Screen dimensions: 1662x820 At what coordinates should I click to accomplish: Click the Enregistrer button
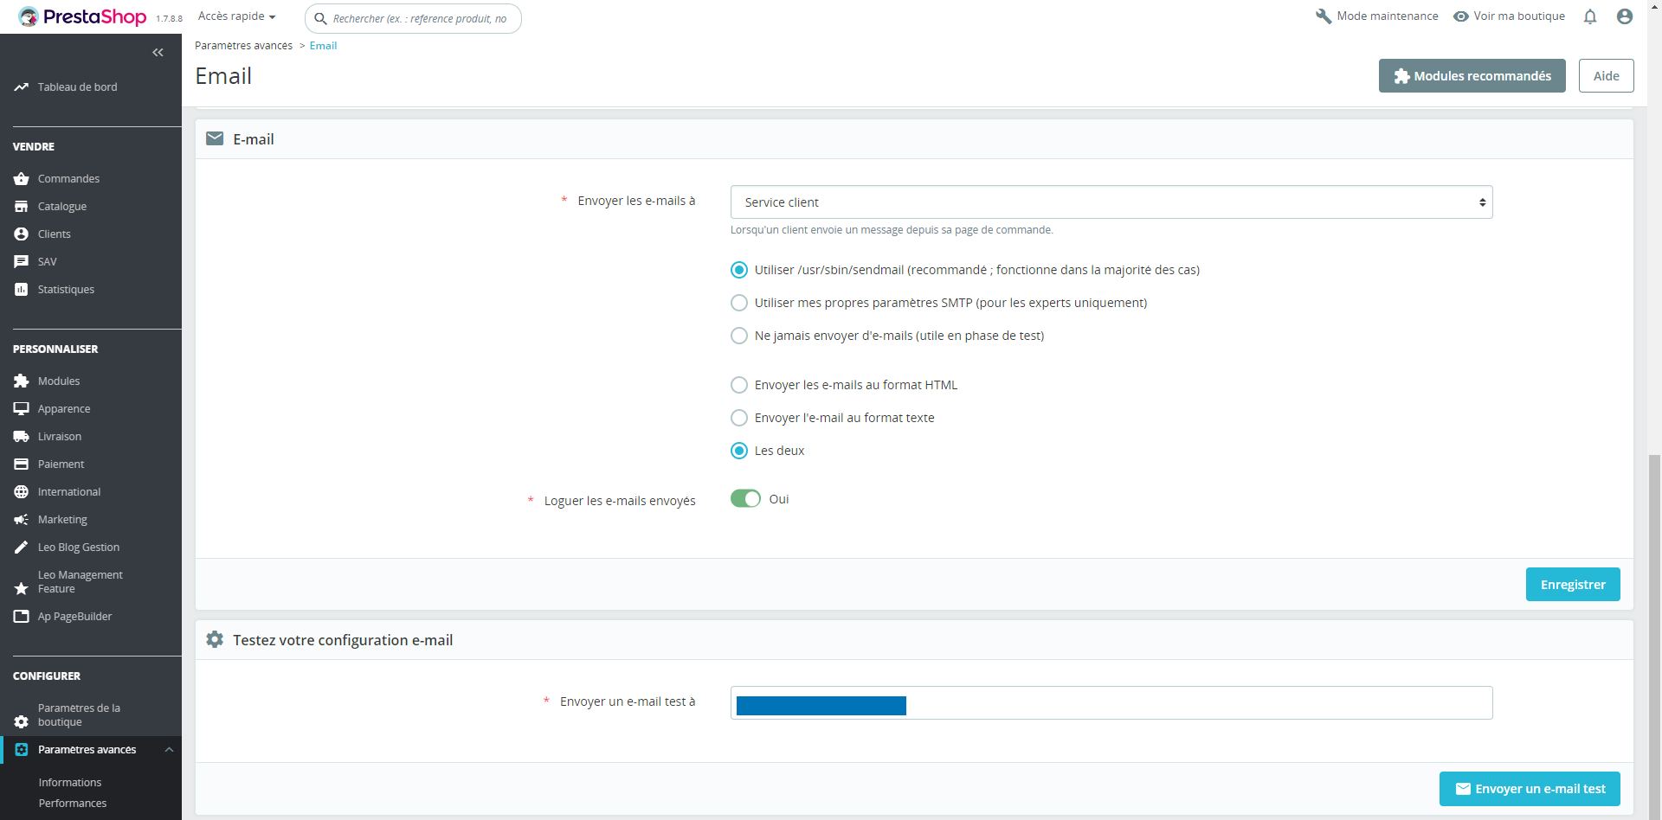[x=1573, y=584]
